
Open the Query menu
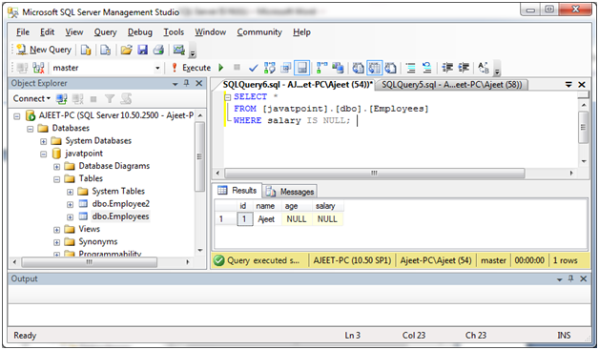pos(106,32)
